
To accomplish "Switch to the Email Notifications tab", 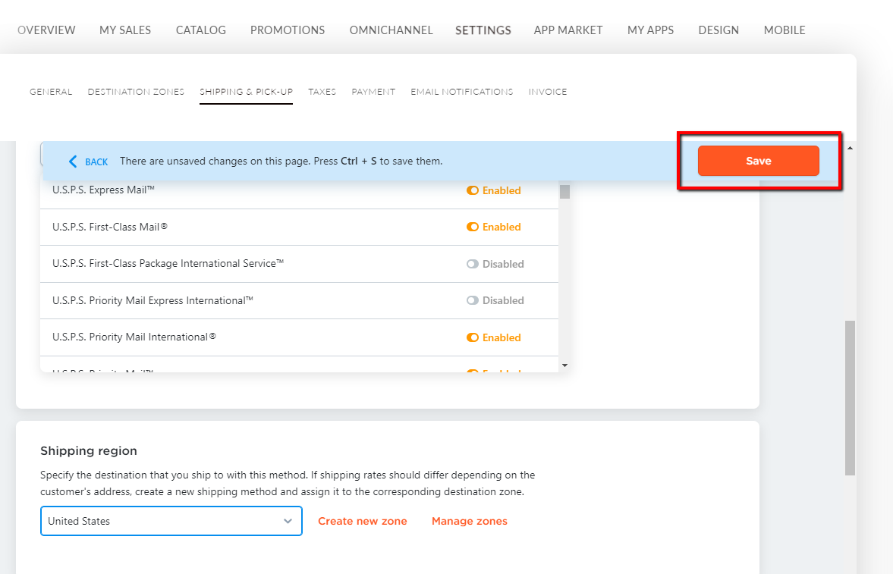I will tap(462, 92).
